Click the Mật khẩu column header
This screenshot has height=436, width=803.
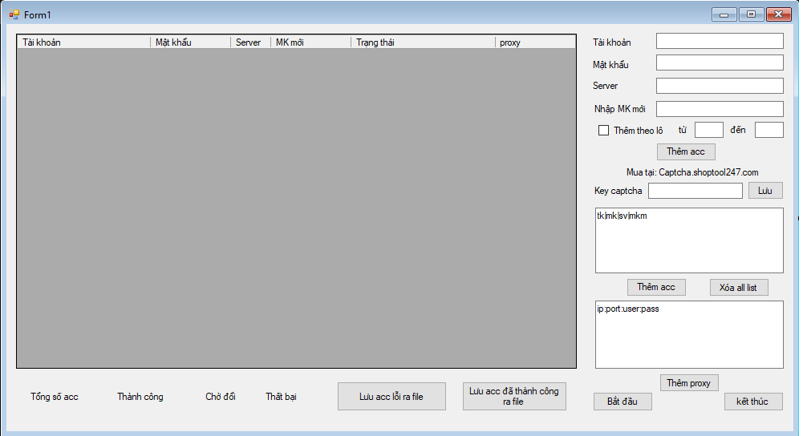(x=190, y=42)
